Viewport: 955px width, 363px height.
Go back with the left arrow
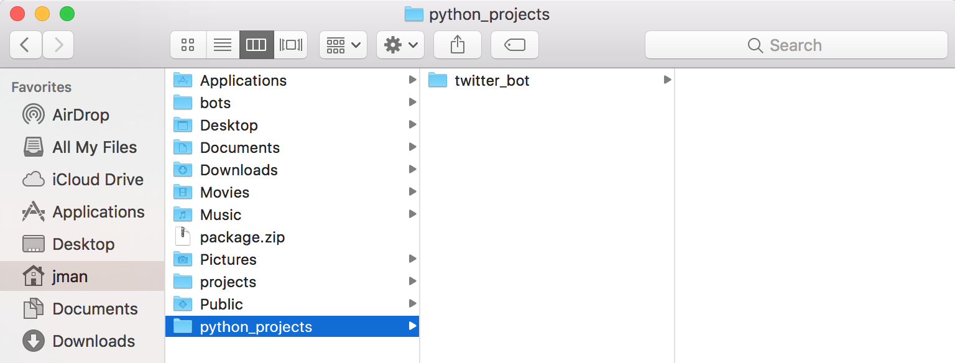click(x=25, y=45)
